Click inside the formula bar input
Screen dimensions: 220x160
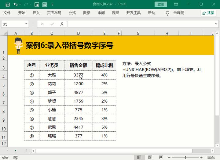[x=141, y=24]
